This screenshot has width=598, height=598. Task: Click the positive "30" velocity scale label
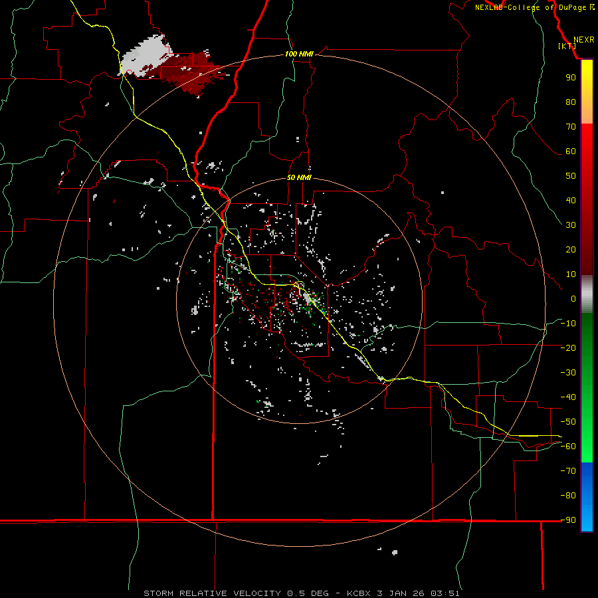click(571, 225)
